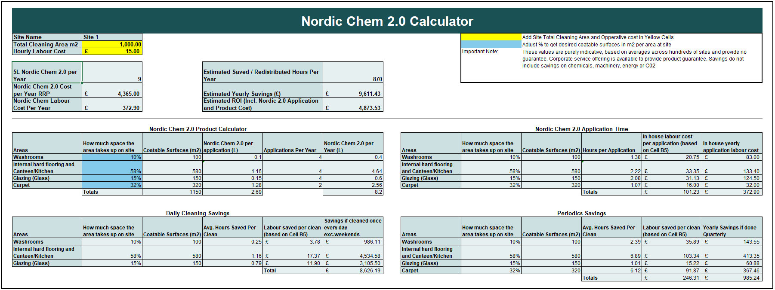Select yearly application labour cost total 372.90
Screen dimensions: 775x290
732,192
